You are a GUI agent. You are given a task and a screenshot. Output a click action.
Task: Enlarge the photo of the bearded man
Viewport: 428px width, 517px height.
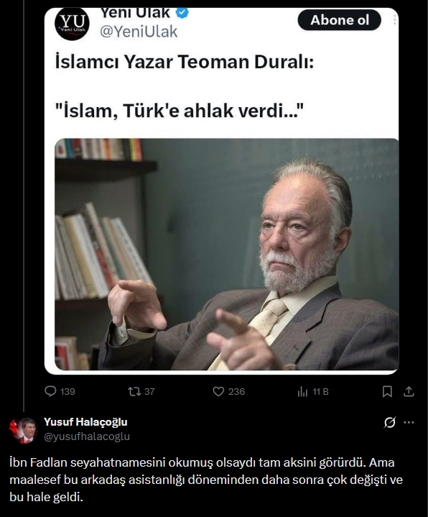[226, 255]
